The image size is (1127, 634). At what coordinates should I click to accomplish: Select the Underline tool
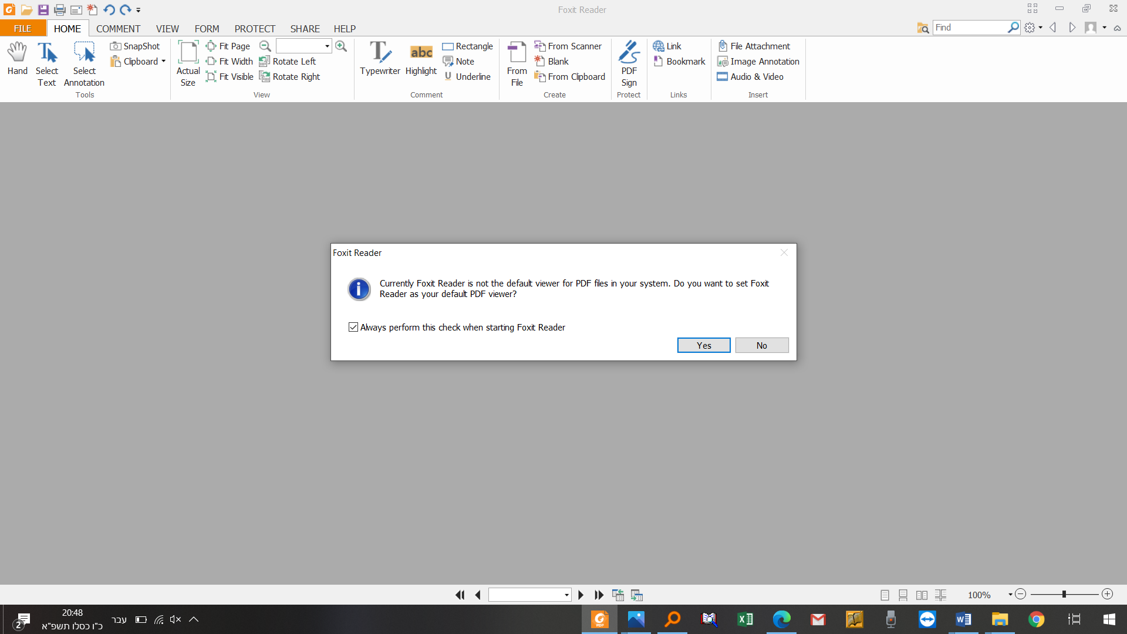[x=467, y=76]
